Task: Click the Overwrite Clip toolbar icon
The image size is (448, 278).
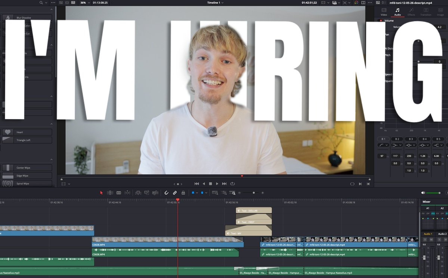Action: pyautogui.click(x=146, y=193)
